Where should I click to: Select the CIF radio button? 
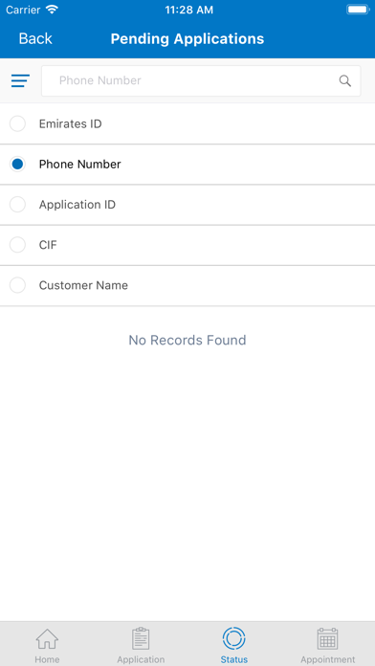tap(17, 245)
